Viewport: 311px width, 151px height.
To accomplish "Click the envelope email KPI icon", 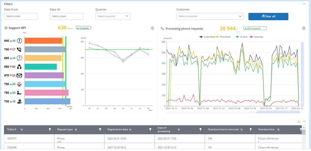I will coord(19,75).
